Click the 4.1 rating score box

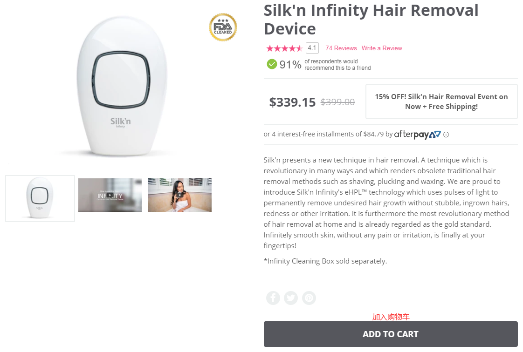click(x=312, y=48)
